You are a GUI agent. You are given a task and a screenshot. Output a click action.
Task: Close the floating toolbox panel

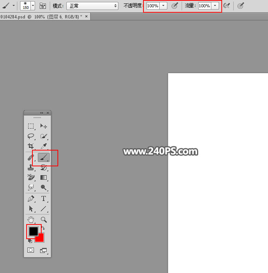tap(48, 113)
